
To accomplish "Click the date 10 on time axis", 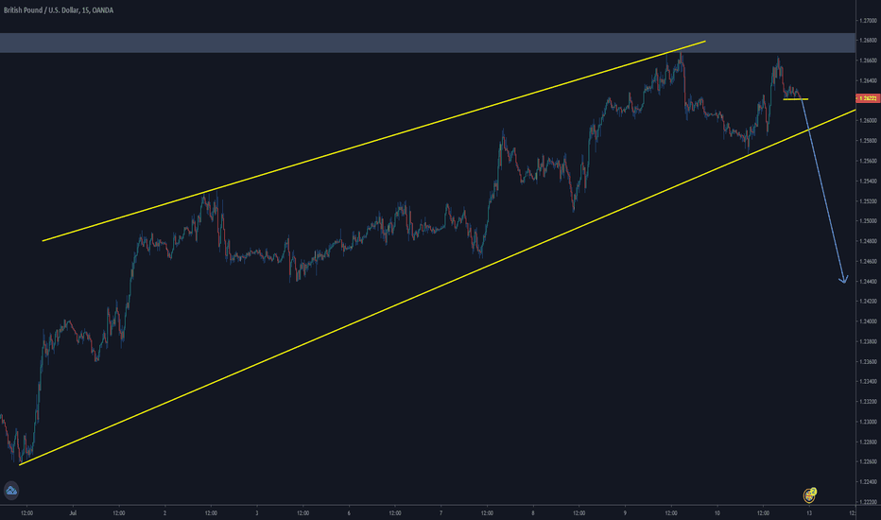I will [717, 512].
